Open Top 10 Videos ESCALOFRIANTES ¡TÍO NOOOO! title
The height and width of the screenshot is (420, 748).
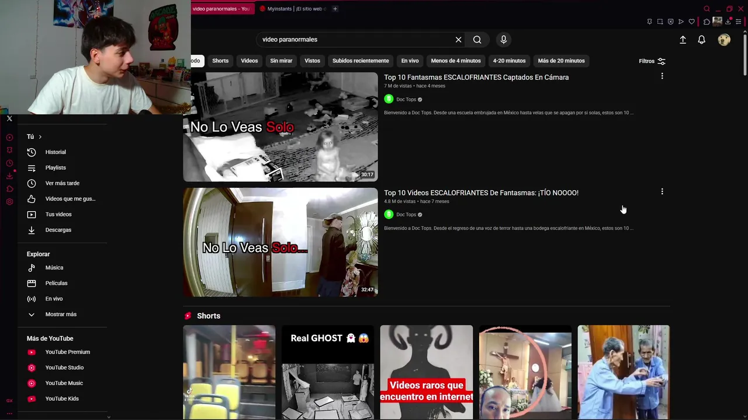click(481, 192)
